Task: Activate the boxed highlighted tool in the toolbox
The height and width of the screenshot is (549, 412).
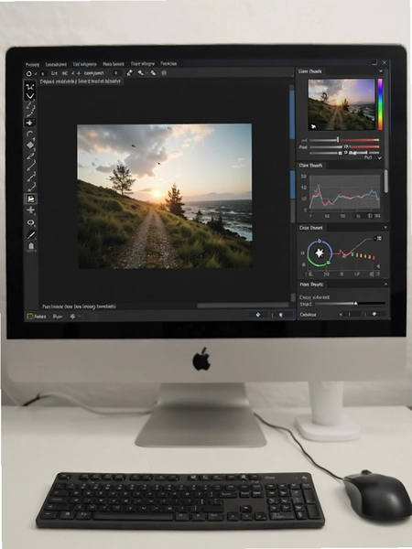Action: [31, 199]
